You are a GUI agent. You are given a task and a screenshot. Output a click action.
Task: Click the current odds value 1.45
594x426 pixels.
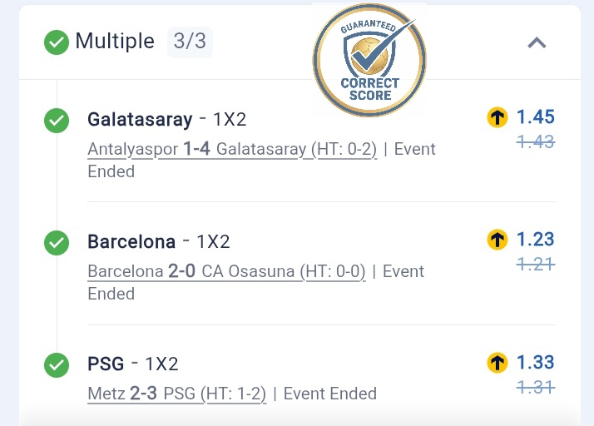click(x=535, y=117)
